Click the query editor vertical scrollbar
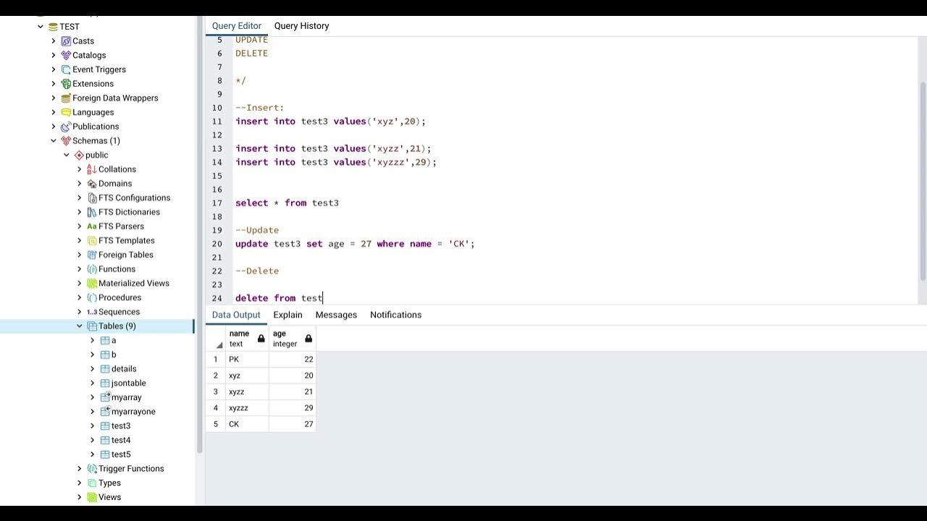Image resolution: width=927 pixels, height=521 pixels. (923, 181)
